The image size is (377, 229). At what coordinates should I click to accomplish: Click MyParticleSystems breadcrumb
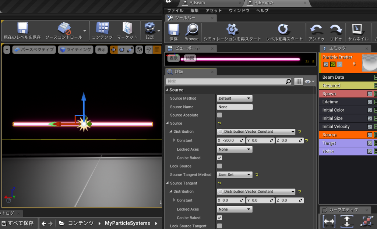coord(127,223)
